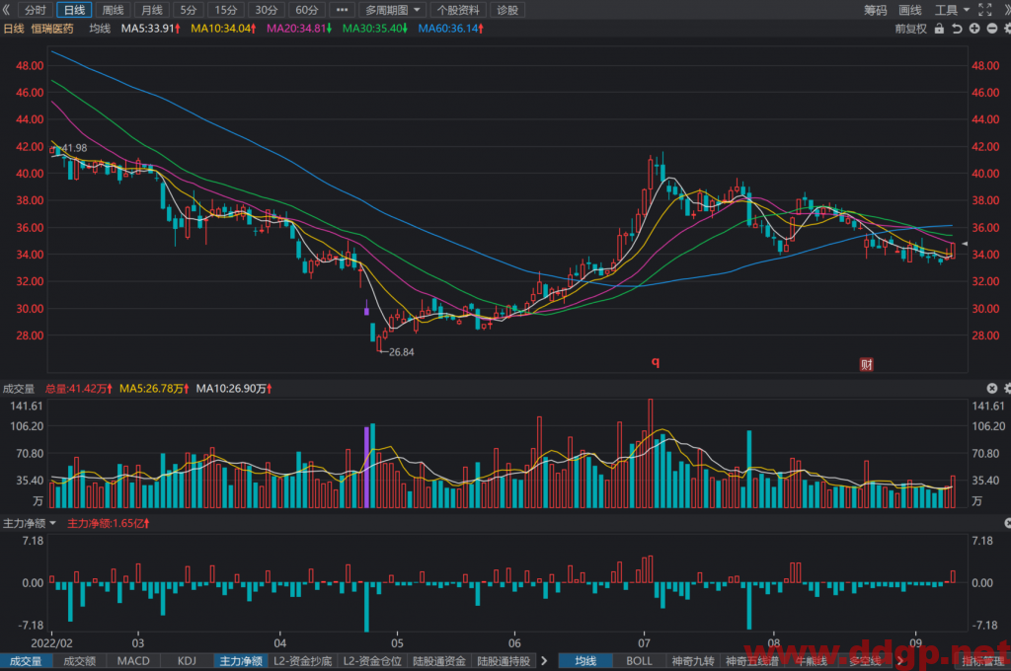Close the 成交量 volume panel
The width and height of the screenshot is (1011, 671).
pyautogui.click(x=991, y=388)
